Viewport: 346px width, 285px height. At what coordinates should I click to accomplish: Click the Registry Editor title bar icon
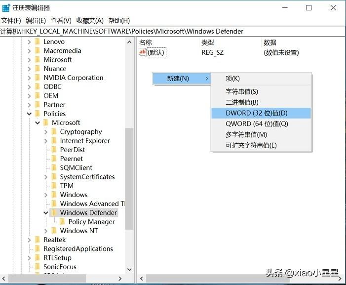[6, 8]
